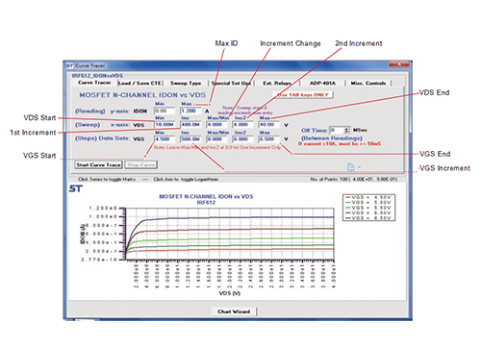Click the VGS Inc field showing 500.0M

191,139
